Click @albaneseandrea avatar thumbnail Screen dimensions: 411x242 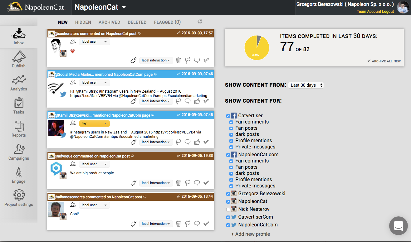[56, 210]
